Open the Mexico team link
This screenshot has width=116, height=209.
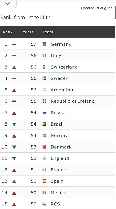[x=58, y=193]
